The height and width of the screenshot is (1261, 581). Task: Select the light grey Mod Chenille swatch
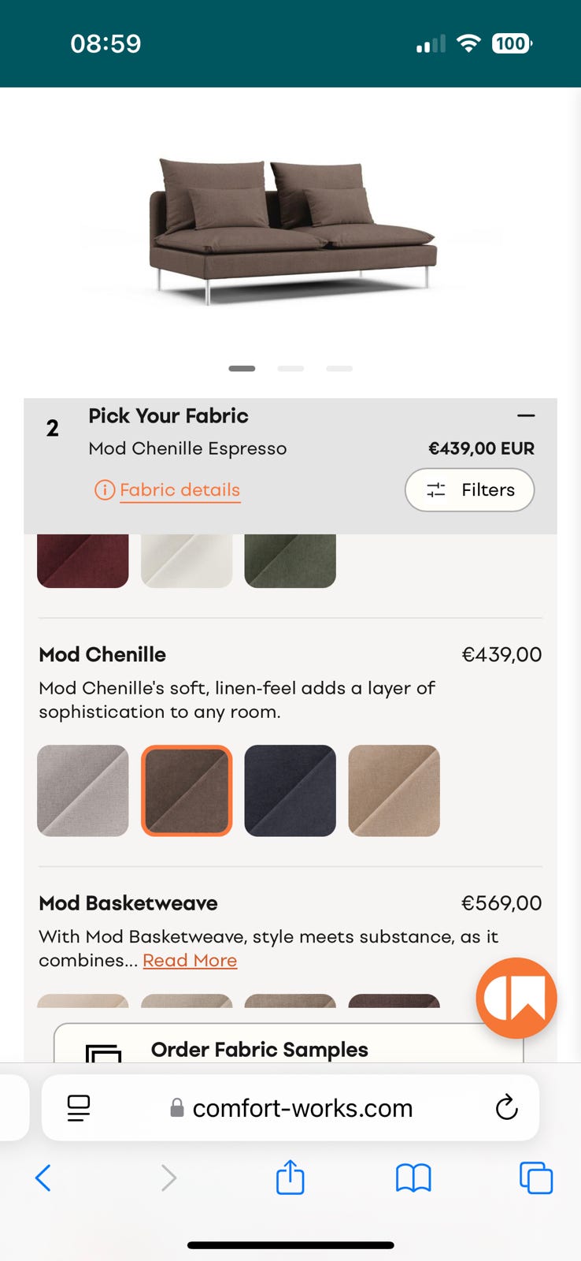click(x=83, y=790)
